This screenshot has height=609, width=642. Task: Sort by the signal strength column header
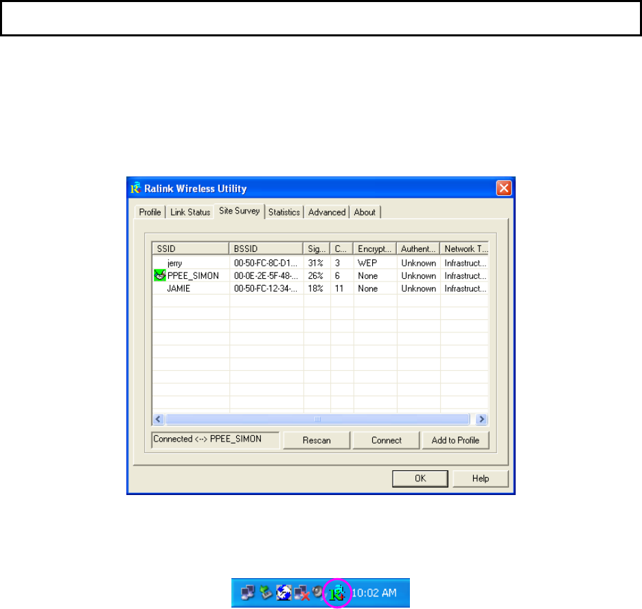[x=317, y=249]
